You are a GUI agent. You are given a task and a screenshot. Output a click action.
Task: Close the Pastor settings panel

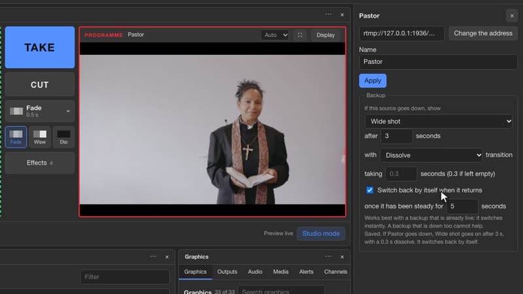tap(512, 16)
